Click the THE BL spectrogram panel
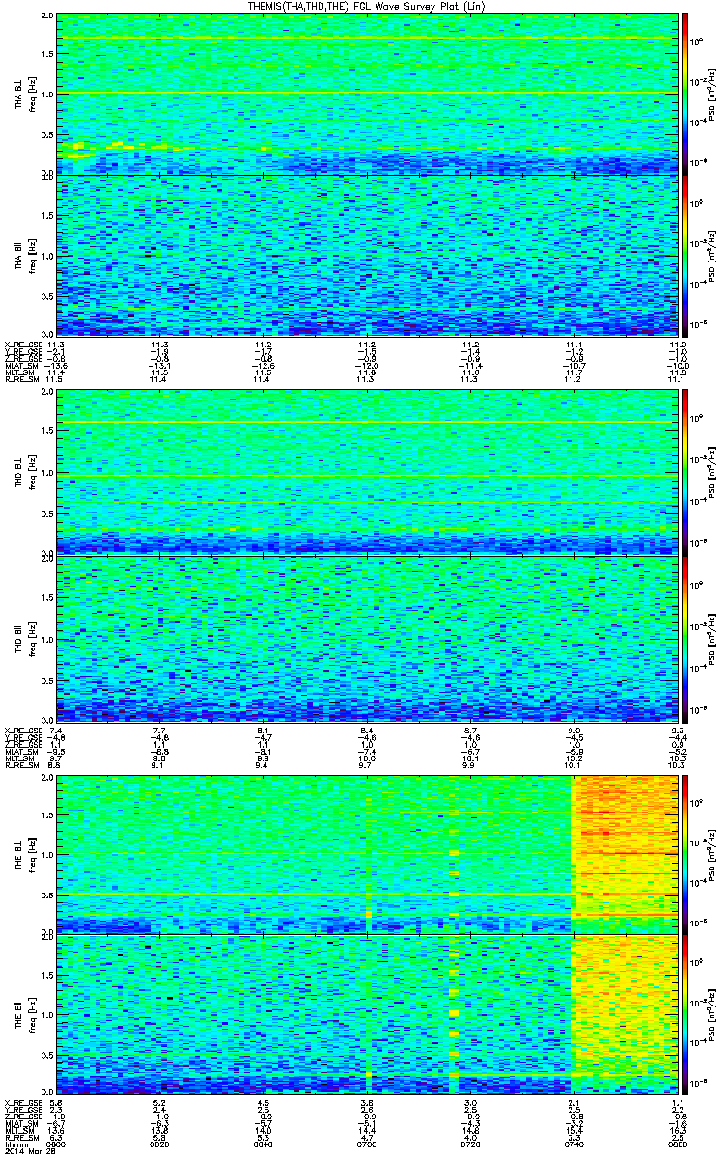The image size is (724, 1158). (x=368, y=853)
